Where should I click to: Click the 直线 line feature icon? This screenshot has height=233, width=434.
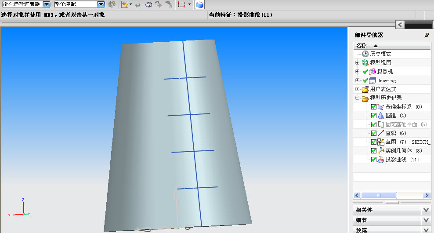click(x=380, y=133)
